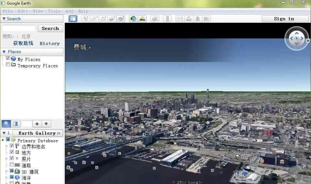Expand the 3D 建筑 layer tree
311x184 pixels.
pos(6,171)
